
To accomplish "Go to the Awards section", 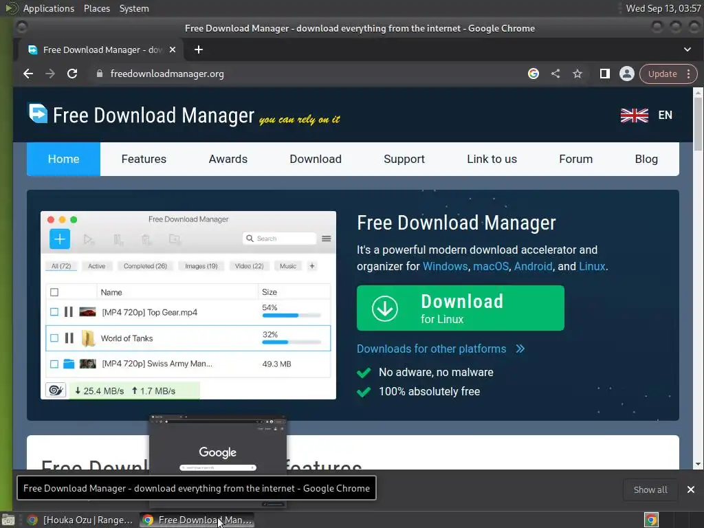I will (x=228, y=159).
